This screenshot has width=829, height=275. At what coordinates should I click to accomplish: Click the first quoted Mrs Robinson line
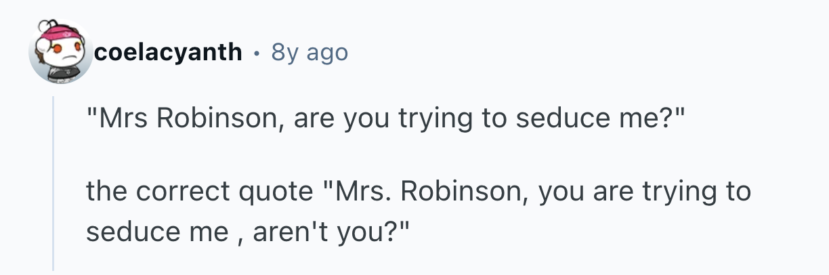[x=386, y=119]
